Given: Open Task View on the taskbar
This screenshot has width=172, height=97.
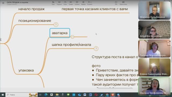Looking at the screenshot, I should click(x=40, y=95).
